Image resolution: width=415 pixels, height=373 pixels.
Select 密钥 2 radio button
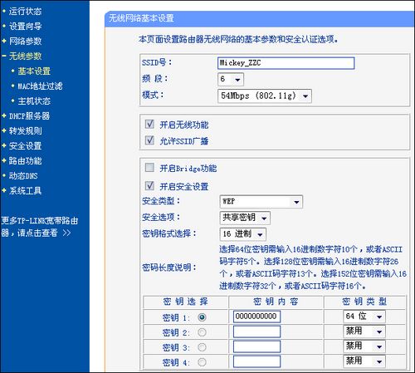point(202,332)
